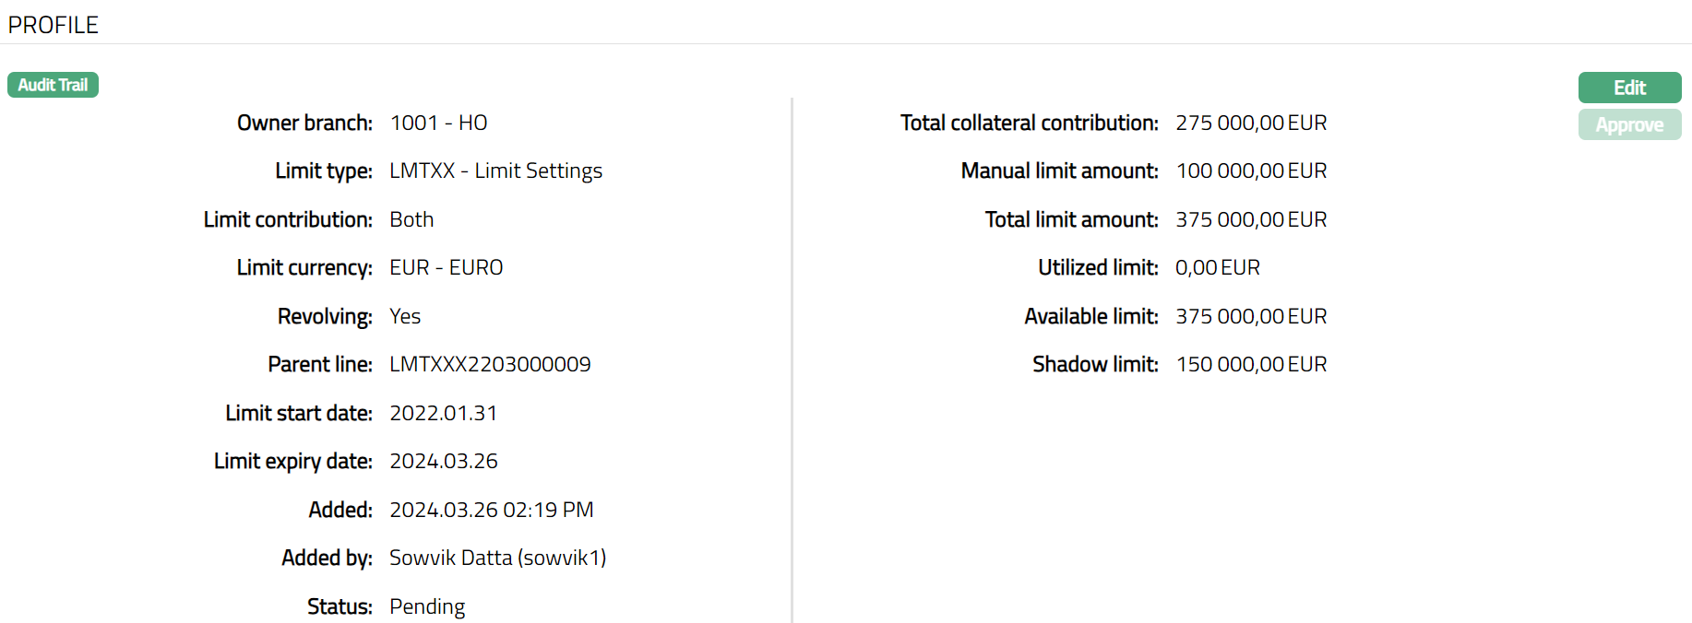Click the Revolving value Yes

[x=405, y=316]
